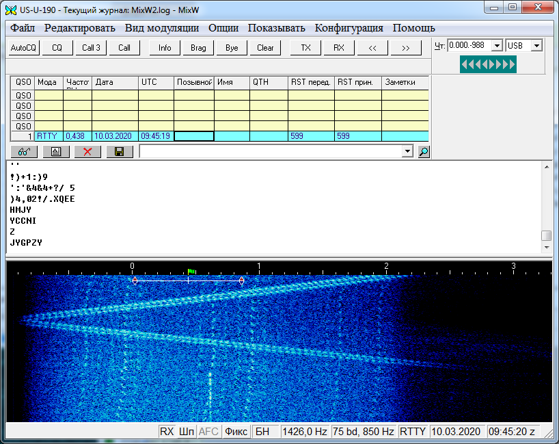This screenshot has height=444, width=559.
Task: Click the 09:45:19 UTC cell
Action: coord(156,136)
